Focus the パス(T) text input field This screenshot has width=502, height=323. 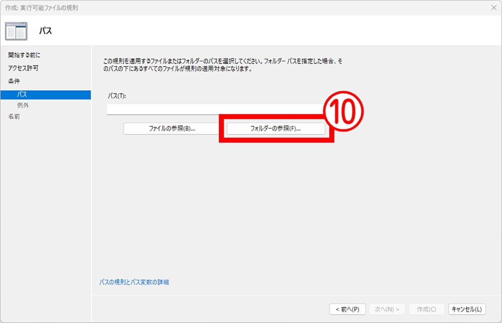[x=213, y=110]
